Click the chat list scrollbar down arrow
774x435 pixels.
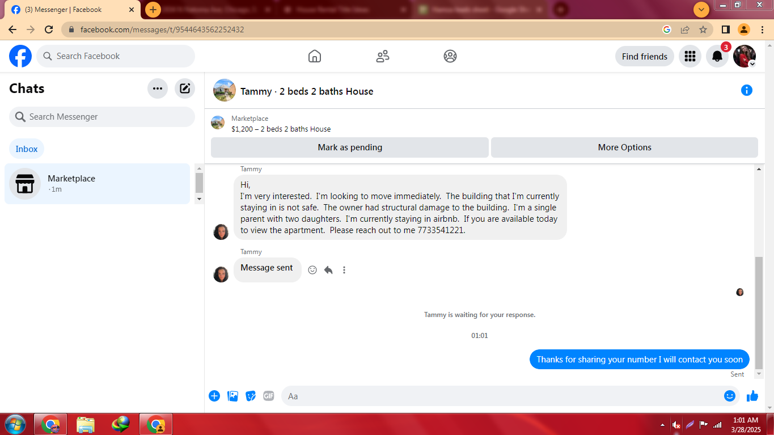199,199
